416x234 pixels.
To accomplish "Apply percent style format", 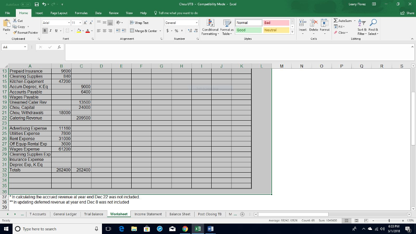I will [x=176, y=31].
